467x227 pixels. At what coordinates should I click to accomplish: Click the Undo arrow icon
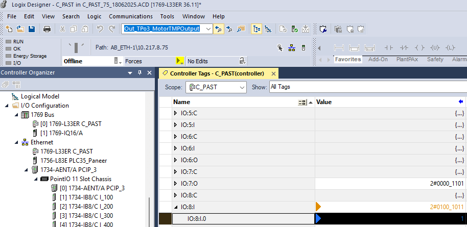point(99,29)
